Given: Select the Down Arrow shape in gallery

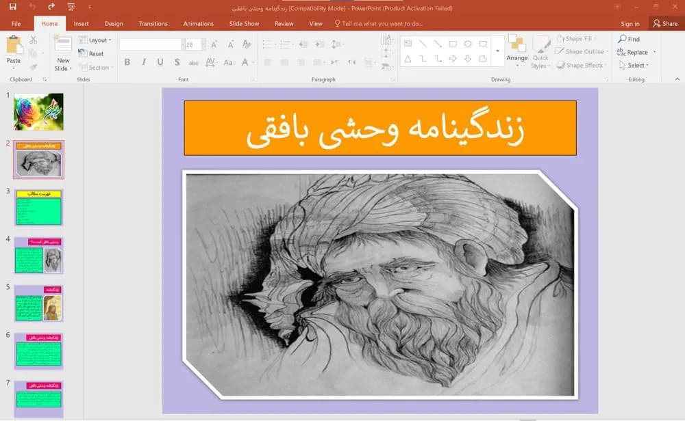Looking at the screenshot, I should tap(468, 58).
